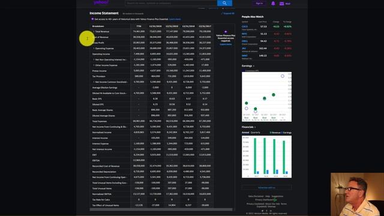Expand Net Income Common Stockholders row
Viewport: 384px width, 216px height.
pyautogui.click(x=94, y=82)
